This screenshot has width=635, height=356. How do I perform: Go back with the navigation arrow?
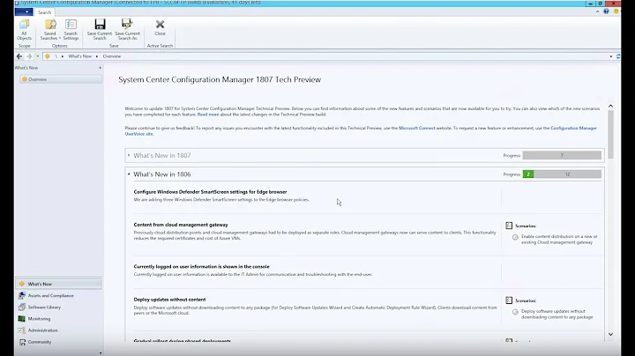(19, 56)
